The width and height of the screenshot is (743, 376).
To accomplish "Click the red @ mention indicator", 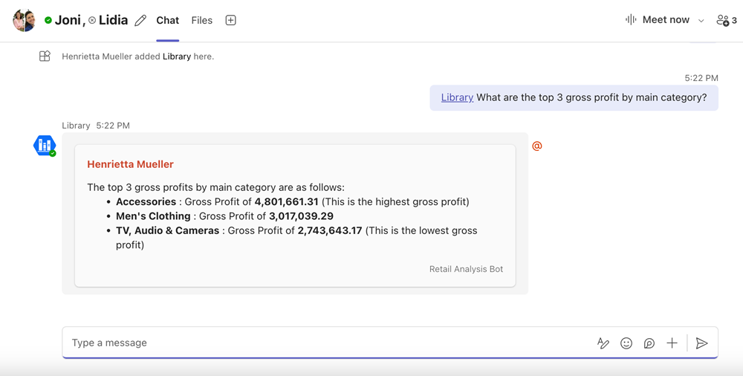I will coord(536,146).
